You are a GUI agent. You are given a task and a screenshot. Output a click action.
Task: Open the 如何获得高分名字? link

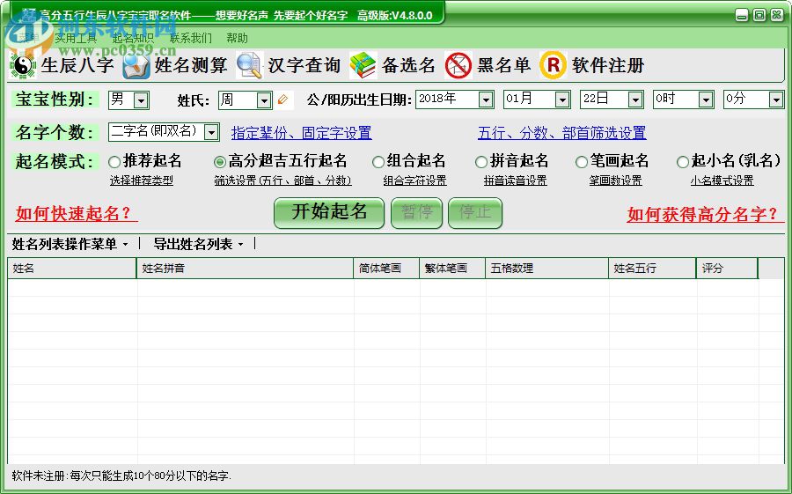coord(704,214)
